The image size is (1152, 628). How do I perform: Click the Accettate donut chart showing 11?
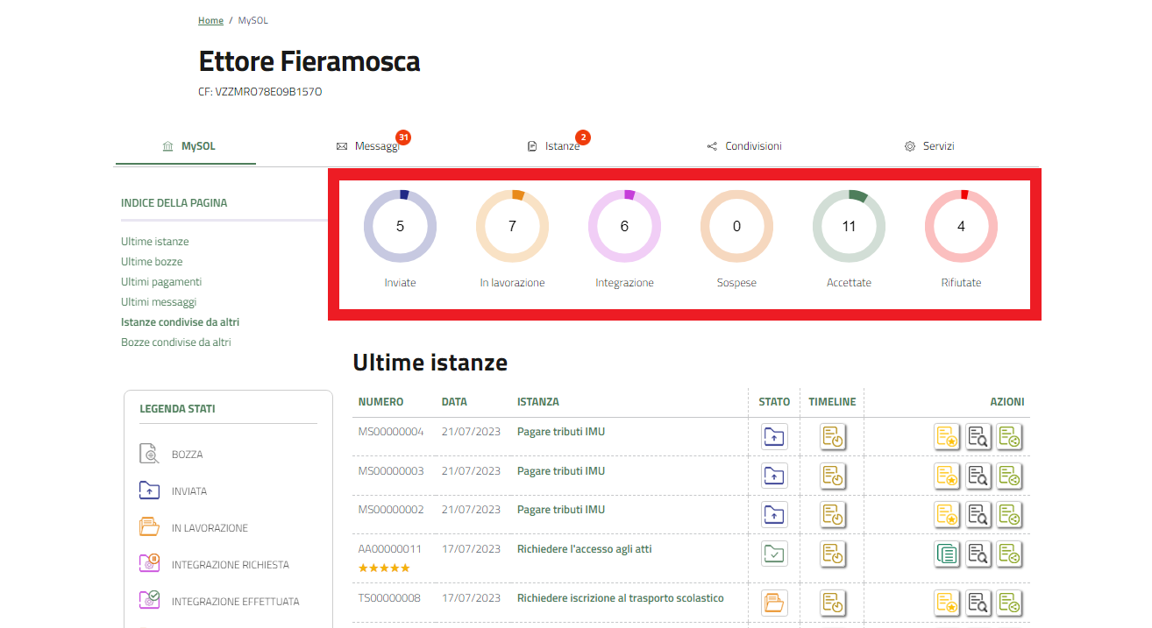coord(849,226)
